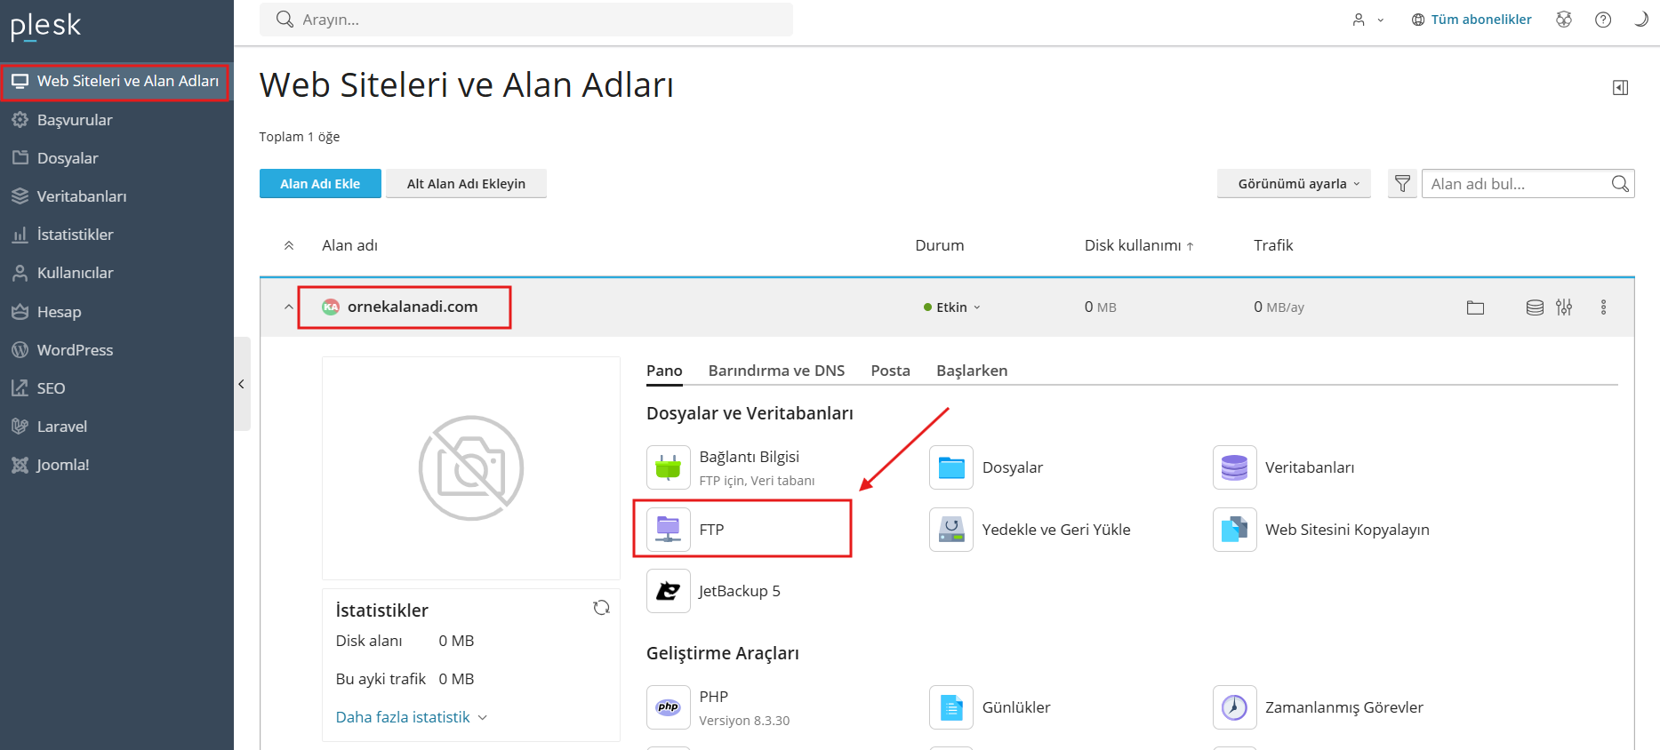Click the filter funnel icon
This screenshot has width=1660, height=750.
pyautogui.click(x=1402, y=184)
